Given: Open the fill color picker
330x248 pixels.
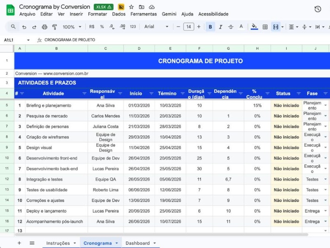Looking at the screenshot, I should [x=254, y=27].
